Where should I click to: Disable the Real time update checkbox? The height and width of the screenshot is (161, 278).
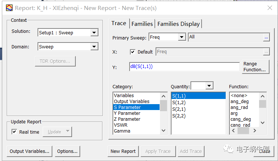(x=14, y=132)
